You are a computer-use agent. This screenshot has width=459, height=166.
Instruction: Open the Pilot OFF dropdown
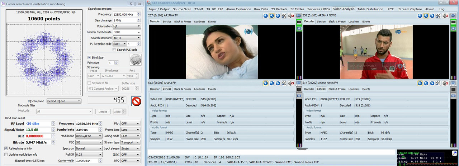130,124
